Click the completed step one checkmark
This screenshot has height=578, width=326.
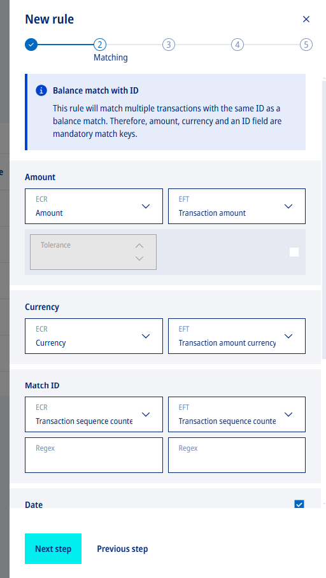point(31,45)
